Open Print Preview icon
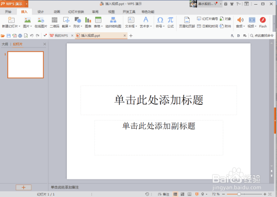 (26, 36)
